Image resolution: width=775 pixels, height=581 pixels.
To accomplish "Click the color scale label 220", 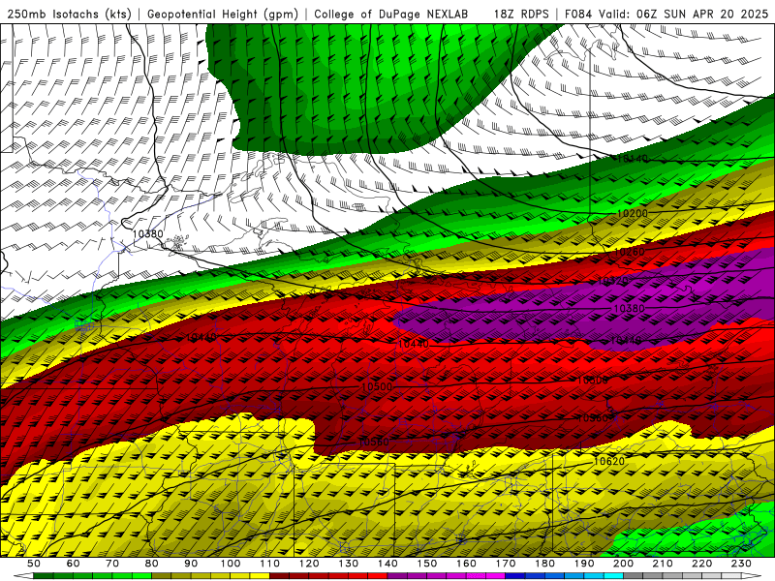I will (x=701, y=564).
